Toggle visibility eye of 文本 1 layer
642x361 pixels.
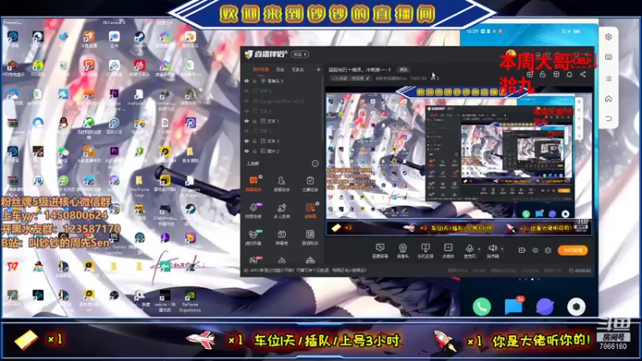246,121
